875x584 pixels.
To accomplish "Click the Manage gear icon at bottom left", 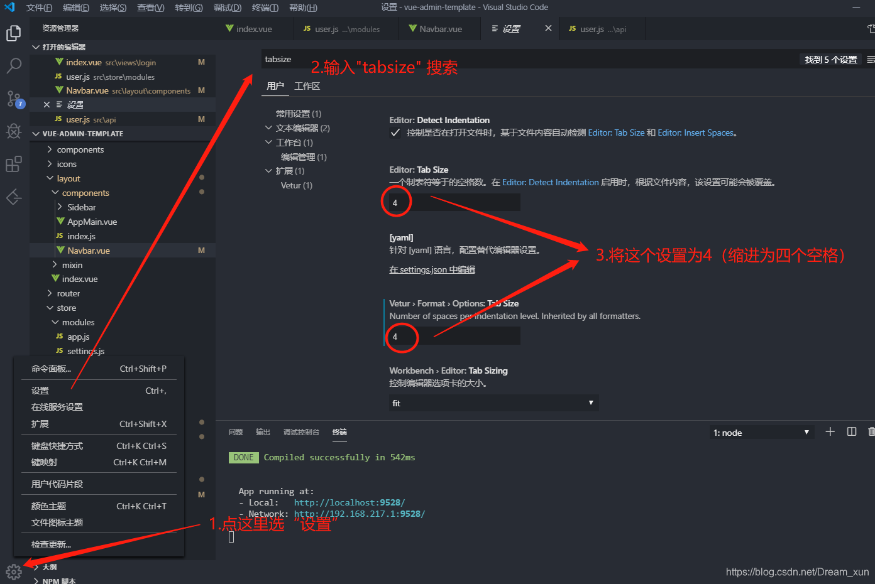I will click(x=14, y=572).
